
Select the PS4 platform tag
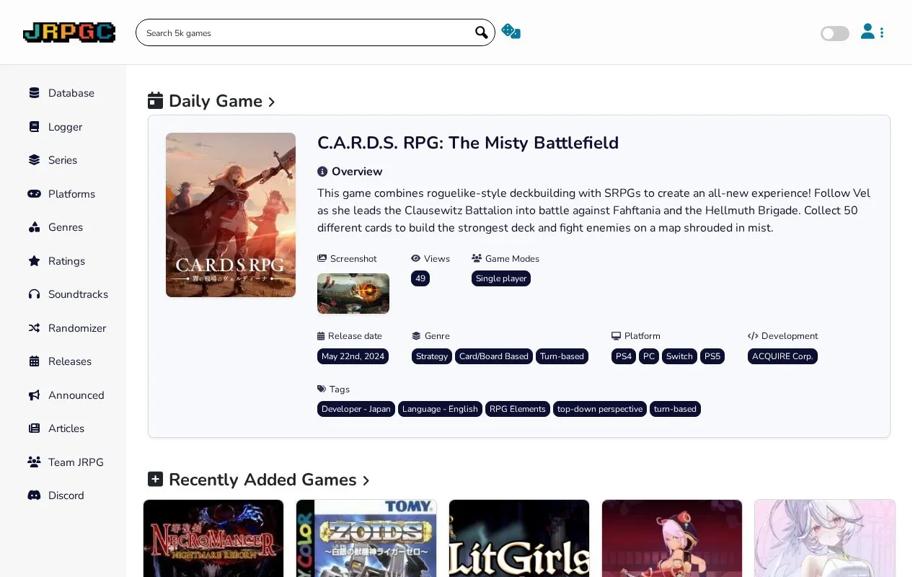624,356
